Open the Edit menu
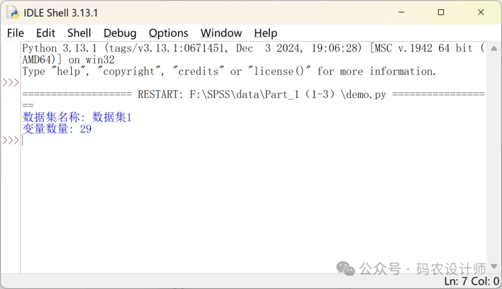502x289 pixels. coord(46,33)
